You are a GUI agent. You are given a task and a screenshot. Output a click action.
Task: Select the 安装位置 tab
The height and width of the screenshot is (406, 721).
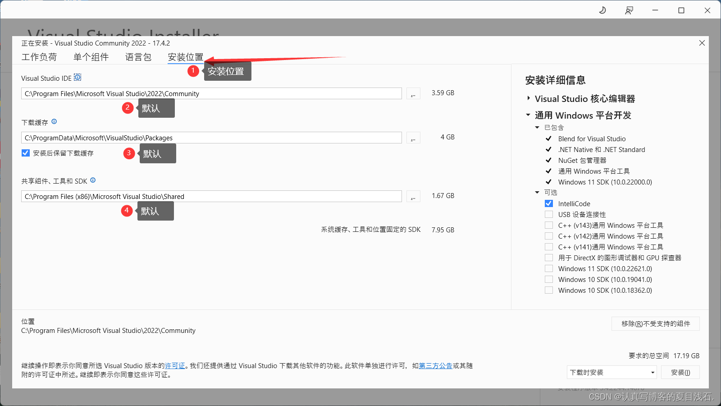186,57
